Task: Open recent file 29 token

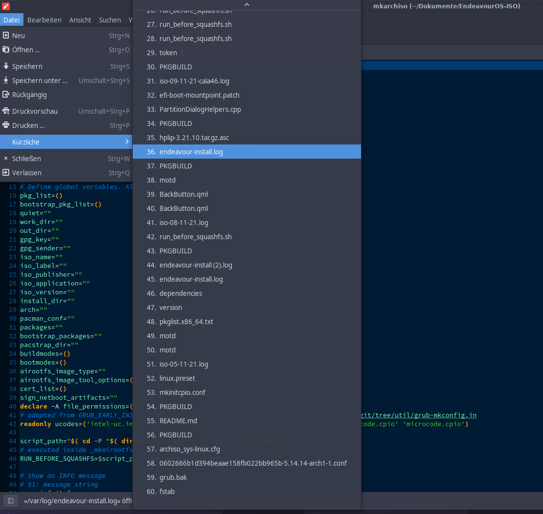Action: point(246,53)
